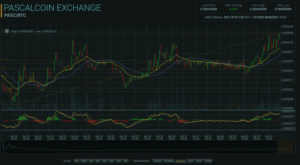Set zoom to 1w
The width and height of the screenshot is (300, 165).
click(104, 161)
